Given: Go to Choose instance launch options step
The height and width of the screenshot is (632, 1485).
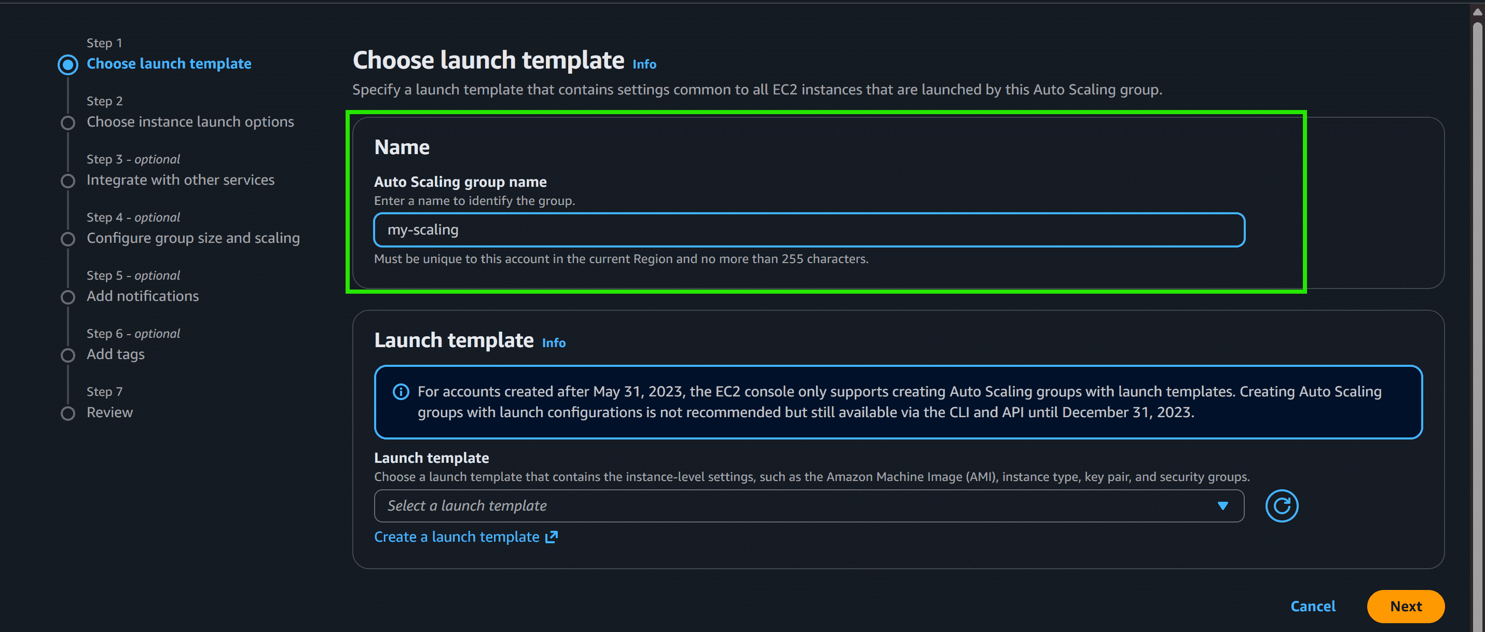Looking at the screenshot, I should (190, 121).
